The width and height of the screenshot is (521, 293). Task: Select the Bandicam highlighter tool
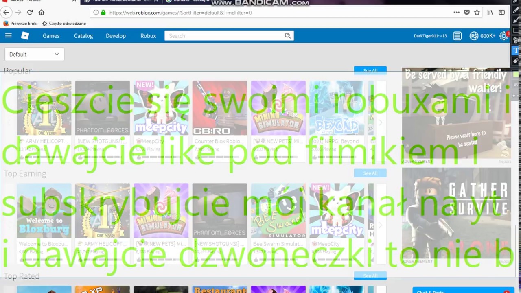(516, 11)
